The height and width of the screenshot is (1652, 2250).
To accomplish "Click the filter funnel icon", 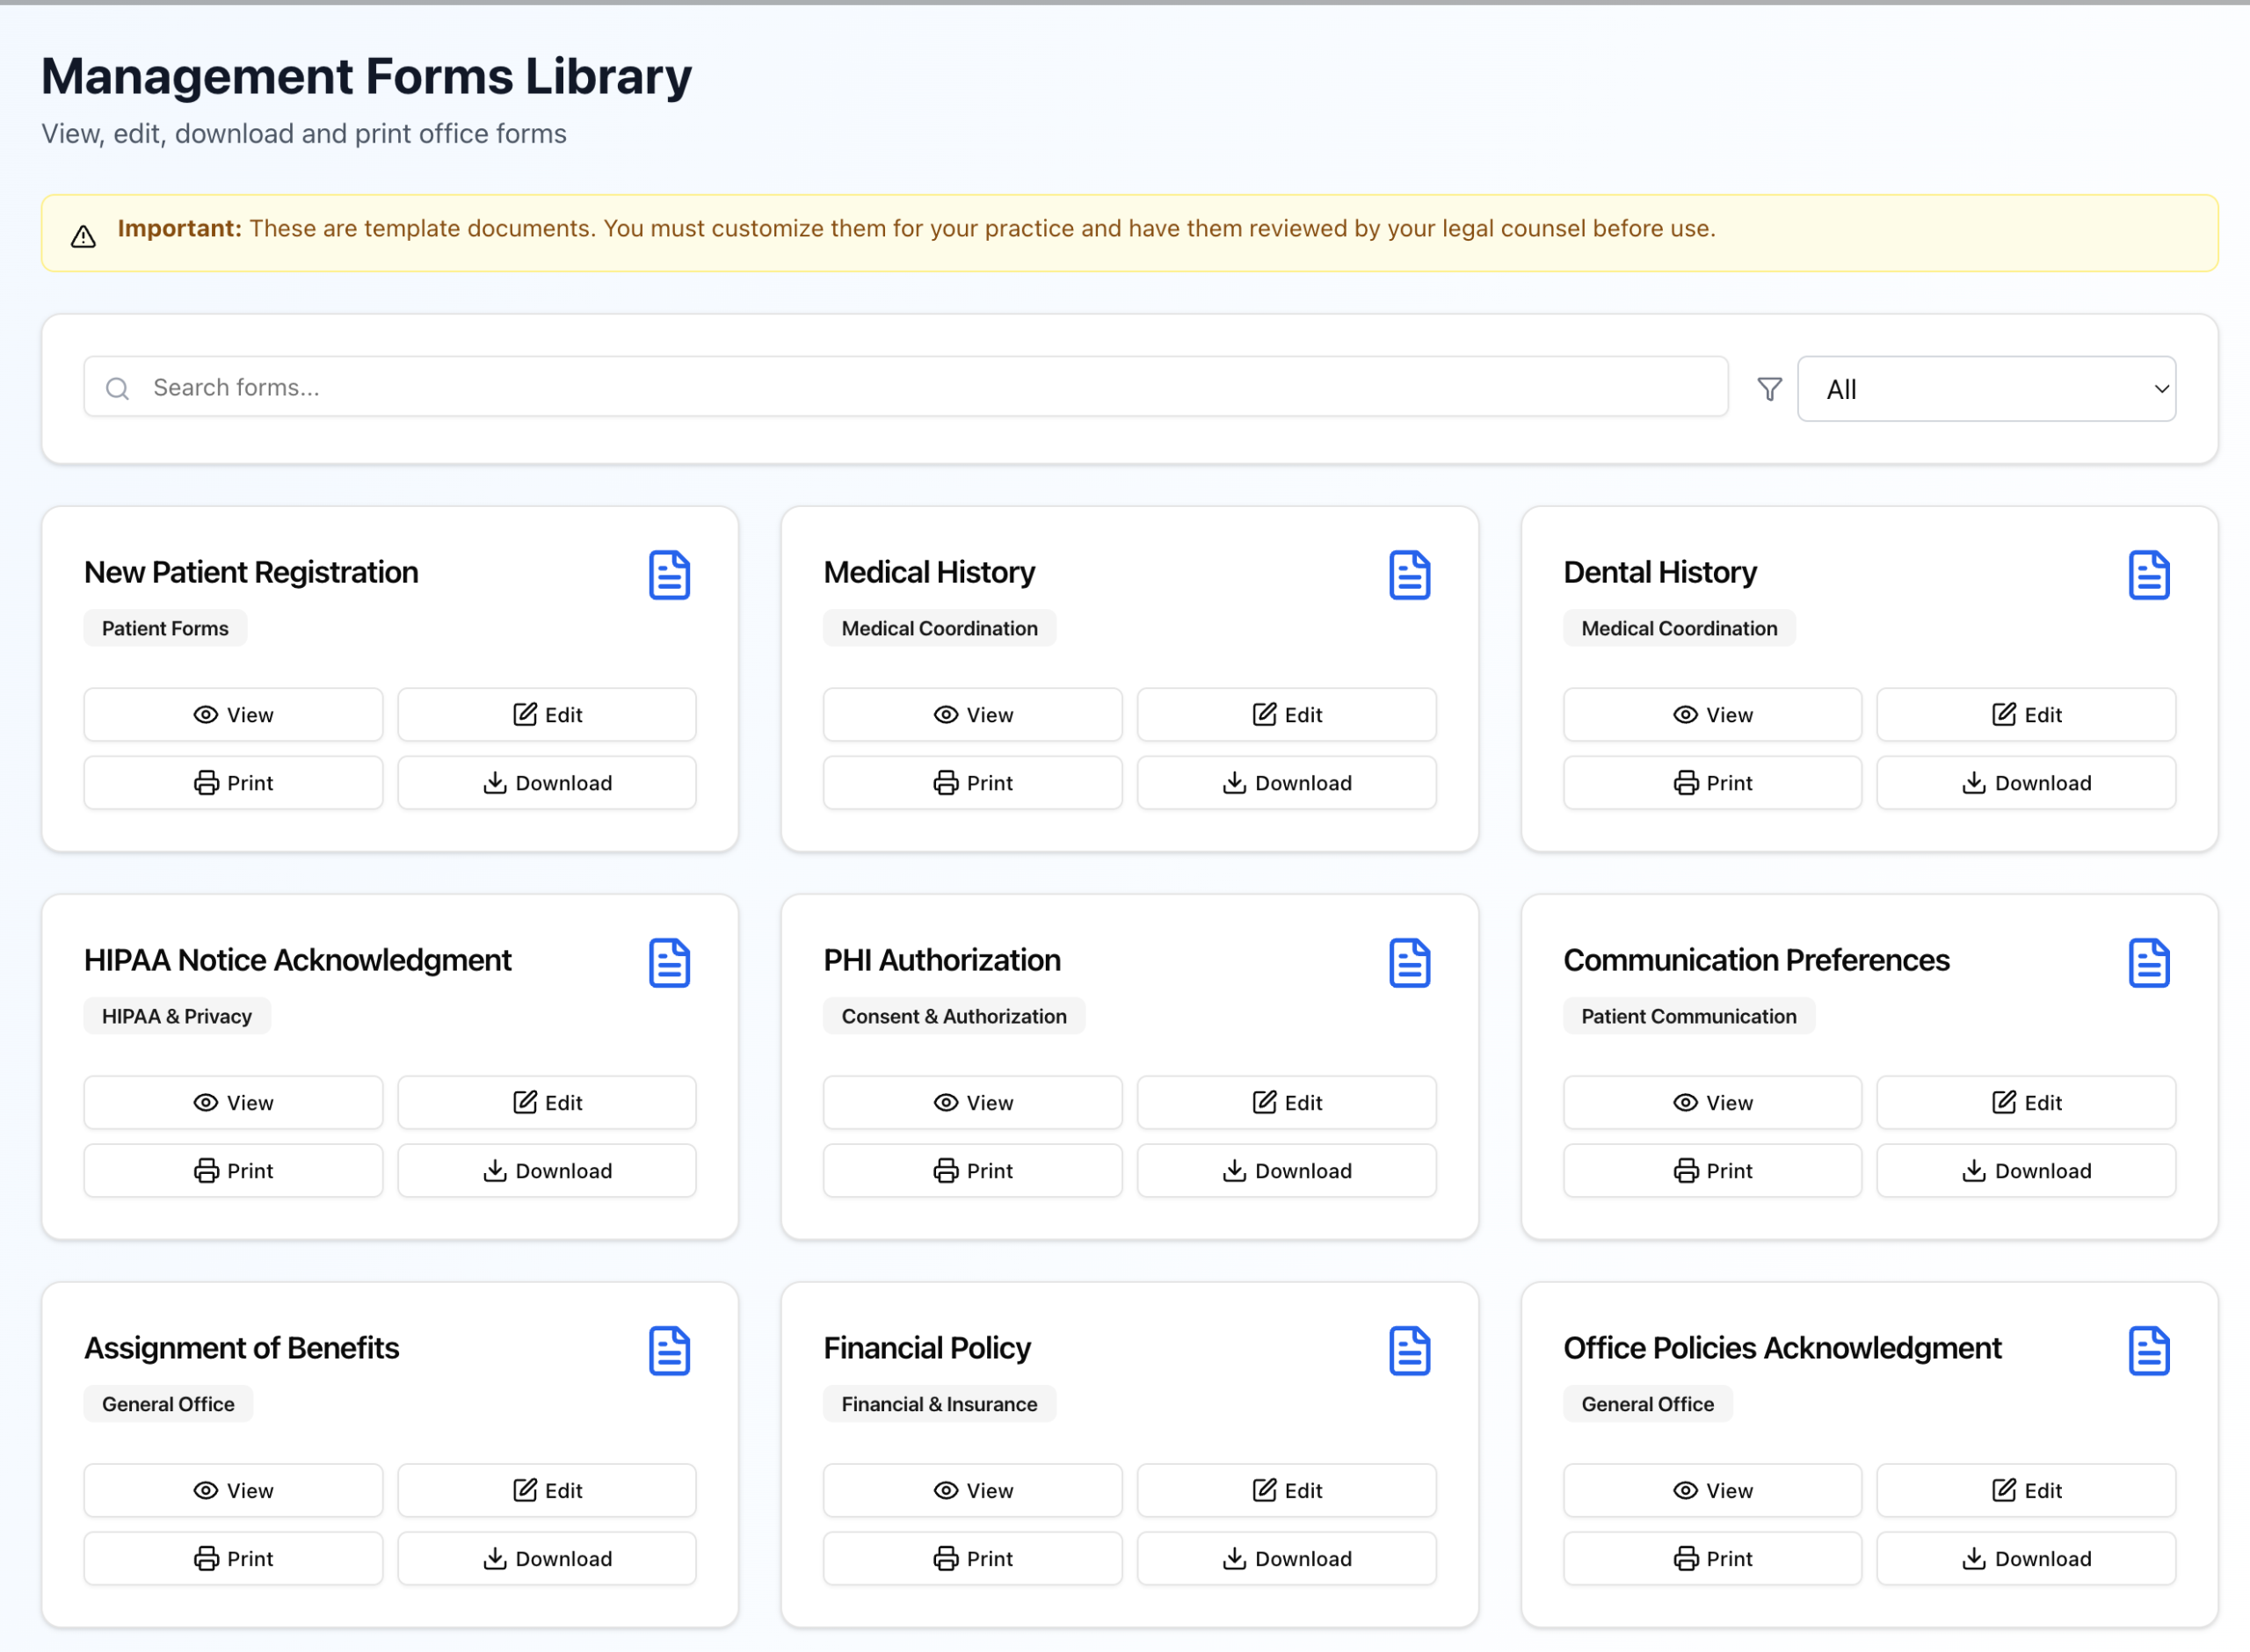I will (1769, 389).
